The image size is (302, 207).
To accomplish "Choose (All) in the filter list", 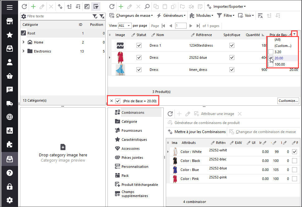I will coord(277,39).
